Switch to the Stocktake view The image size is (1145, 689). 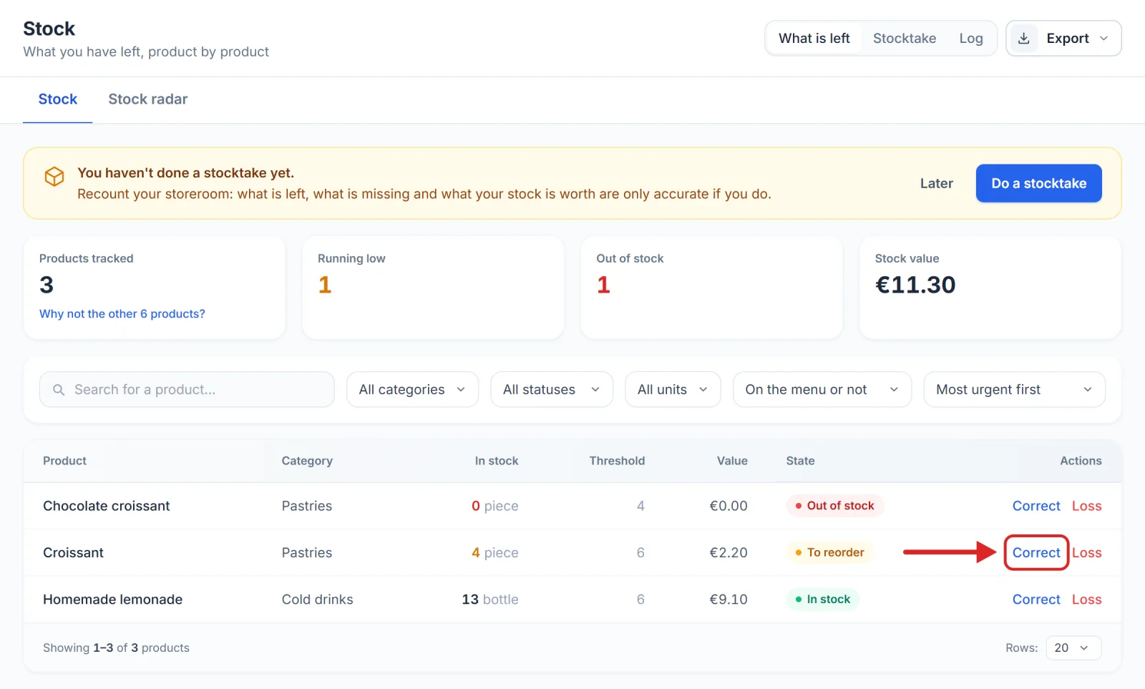pyautogui.click(x=905, y=39)
